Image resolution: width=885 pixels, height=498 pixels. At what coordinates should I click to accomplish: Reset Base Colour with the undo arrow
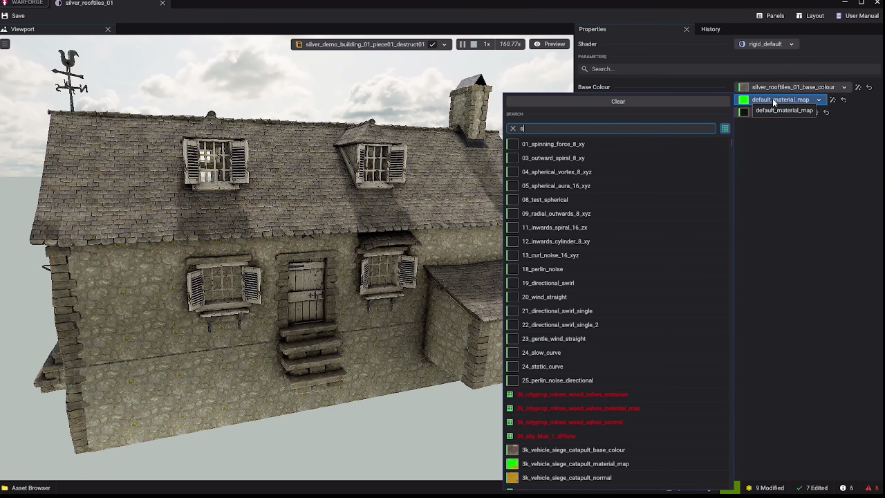point(869,87)
